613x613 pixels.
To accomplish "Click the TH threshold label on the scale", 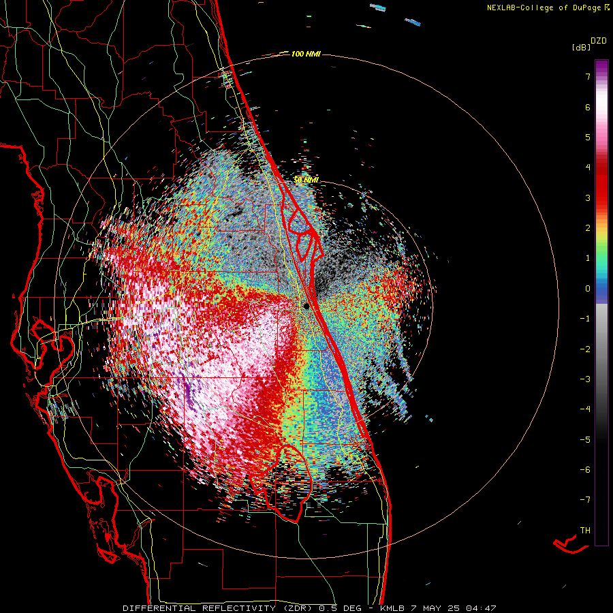I will (x=585, y=530).
